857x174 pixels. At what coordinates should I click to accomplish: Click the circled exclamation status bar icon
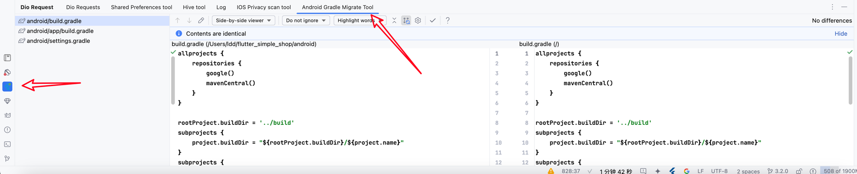coord(813,171)
